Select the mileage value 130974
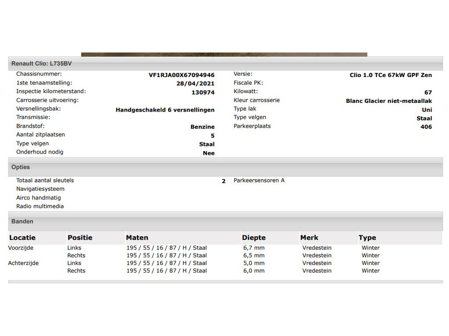This screenshot has height=336, width=449. [x=203, y=92]
